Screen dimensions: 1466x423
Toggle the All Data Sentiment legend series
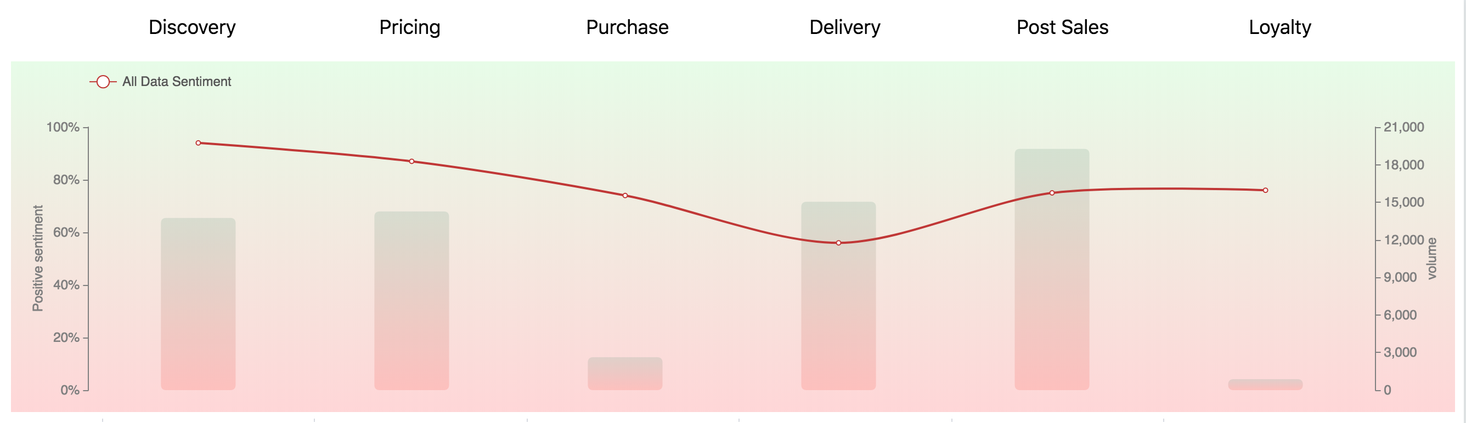(x=177, y=82)
